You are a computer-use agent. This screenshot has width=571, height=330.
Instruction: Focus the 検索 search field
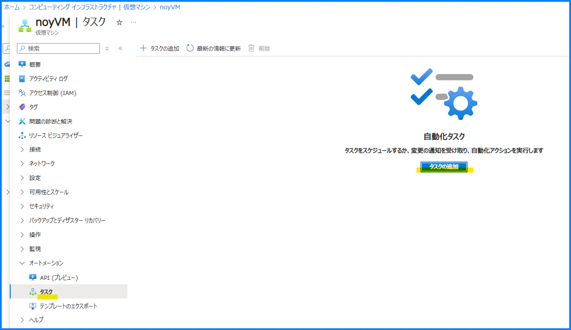[x=58, y=48]
